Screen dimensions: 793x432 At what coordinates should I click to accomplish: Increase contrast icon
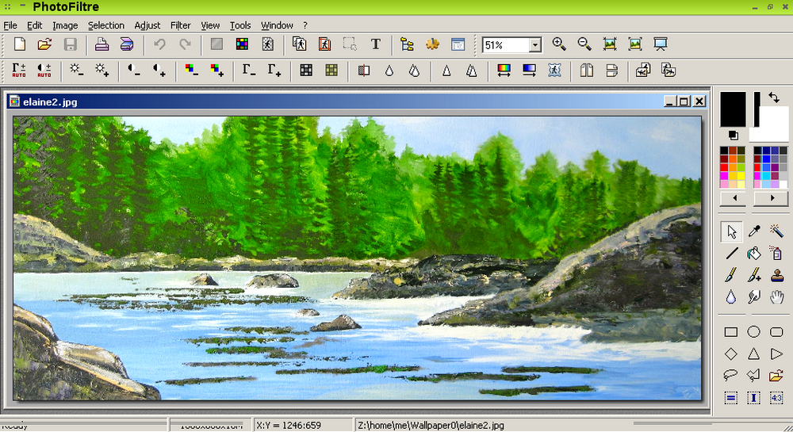pyautogui.click(x=159, y=71)
